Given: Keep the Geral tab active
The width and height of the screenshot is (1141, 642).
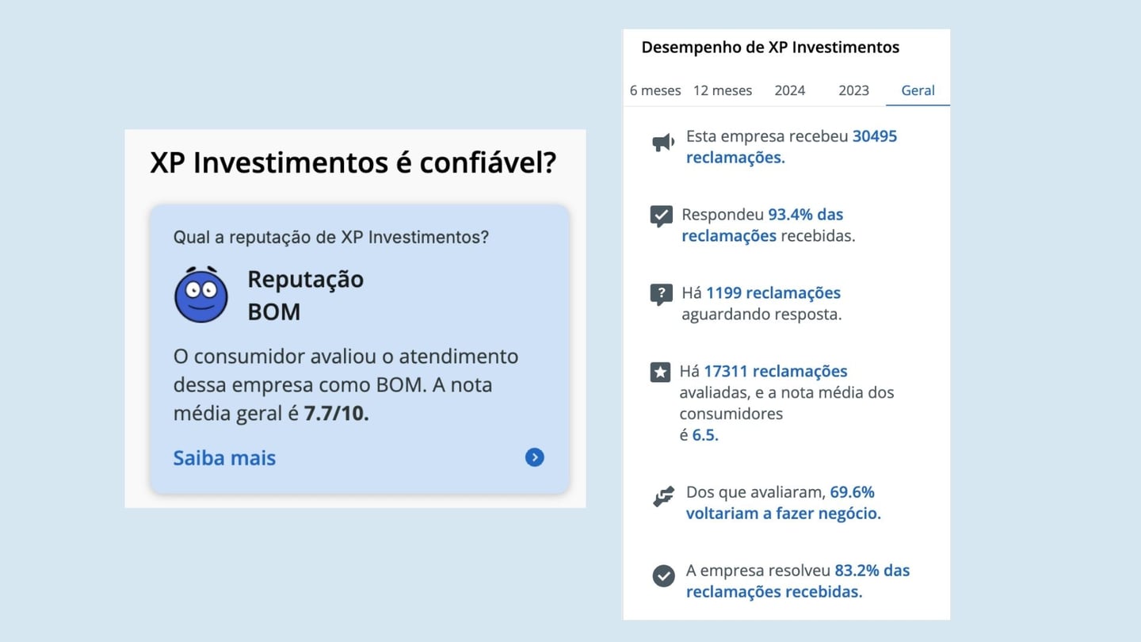Looking at the screenshot, I should coord(918,90).
